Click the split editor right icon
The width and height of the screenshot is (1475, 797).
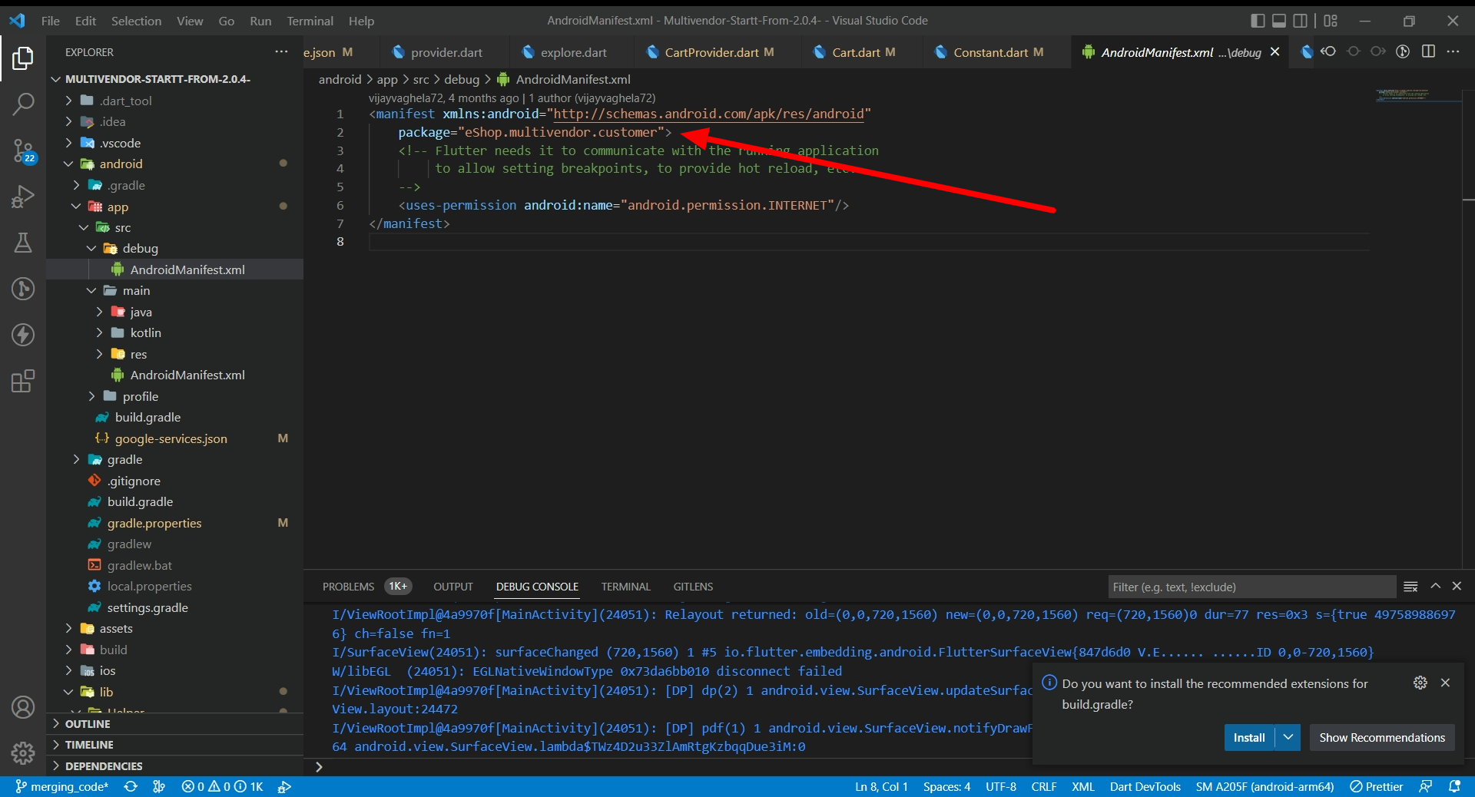click(x=1428, y=51)
